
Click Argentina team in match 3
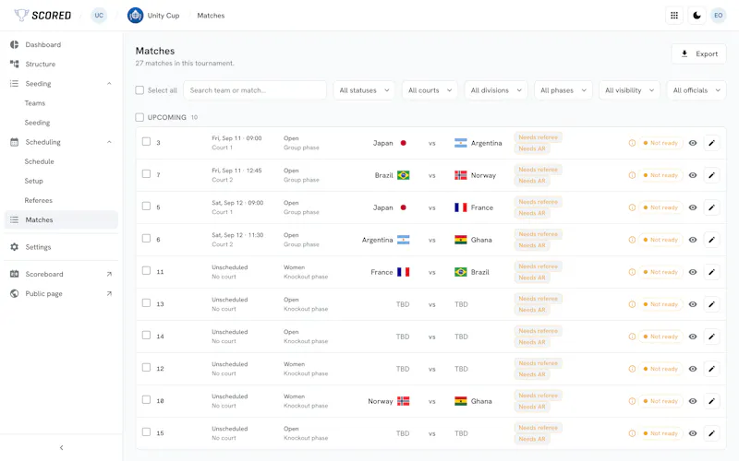pos(479,143)
